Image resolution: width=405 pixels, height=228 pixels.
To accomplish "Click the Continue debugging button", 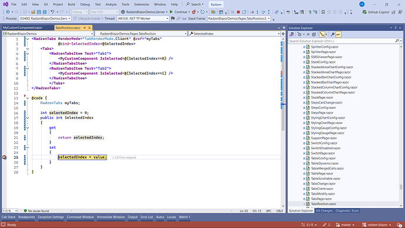I will click(178, 12).
